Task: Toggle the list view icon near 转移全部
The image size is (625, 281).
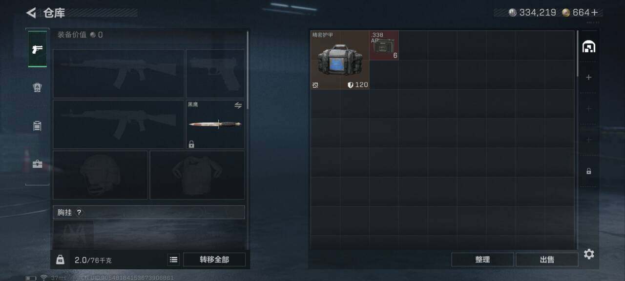Action: point(173,260)
